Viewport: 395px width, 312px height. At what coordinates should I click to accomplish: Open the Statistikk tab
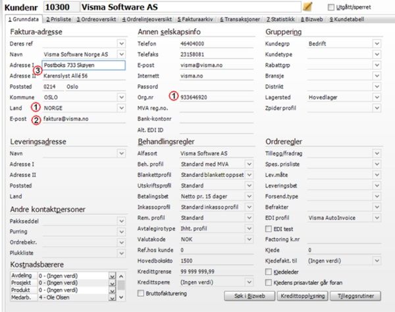280,19
